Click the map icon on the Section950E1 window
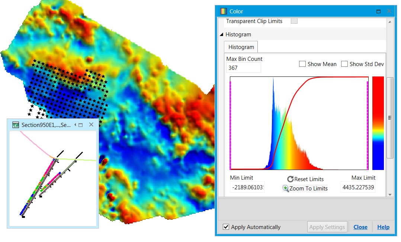The width and height of the screenshot is (401, 242). pyautogui.click(x=16, y=125)
